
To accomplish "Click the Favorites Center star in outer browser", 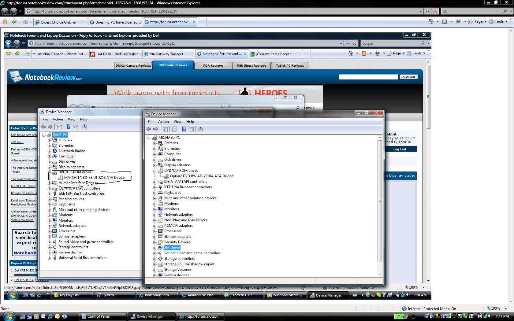I will click(x=5, y=22).
